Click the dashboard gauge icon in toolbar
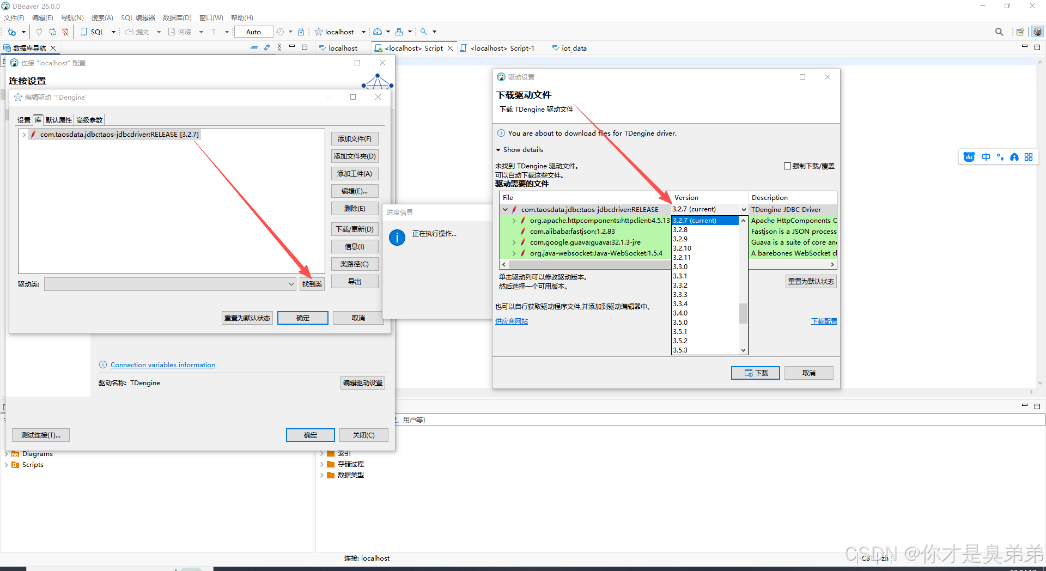Screen dimensions: 1046x571 pos(378,32)
